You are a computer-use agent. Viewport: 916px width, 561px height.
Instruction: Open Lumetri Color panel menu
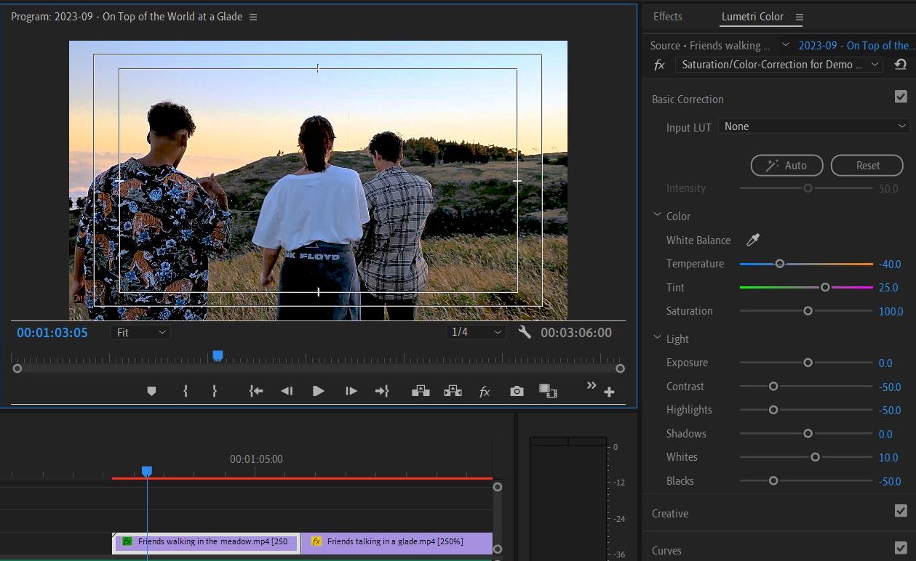799,17
